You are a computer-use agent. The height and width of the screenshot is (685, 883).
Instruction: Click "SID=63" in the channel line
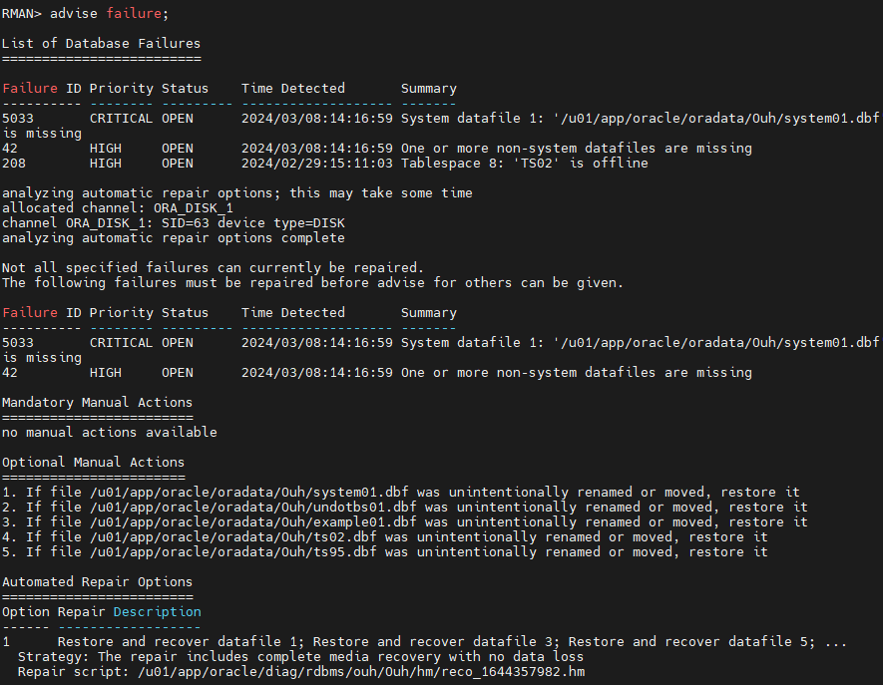[x=186, y=223]
